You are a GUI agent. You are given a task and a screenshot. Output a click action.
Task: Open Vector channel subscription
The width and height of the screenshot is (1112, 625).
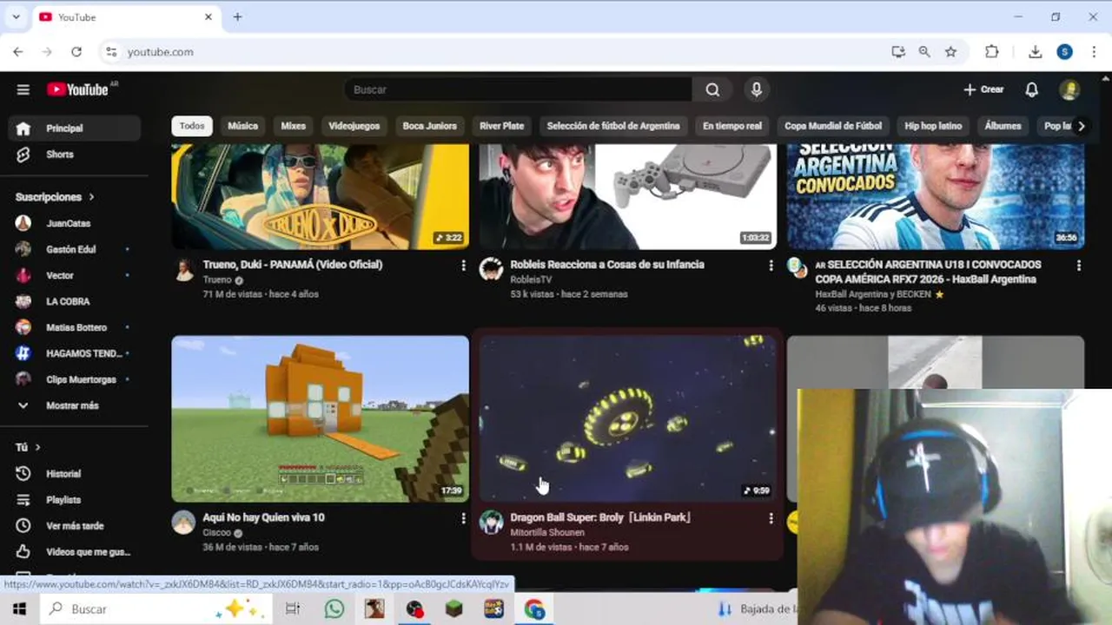pos(75,275)
